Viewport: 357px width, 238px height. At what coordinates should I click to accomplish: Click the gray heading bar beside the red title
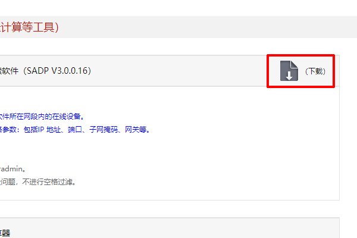pyautogui.click(x=205, y=27)
